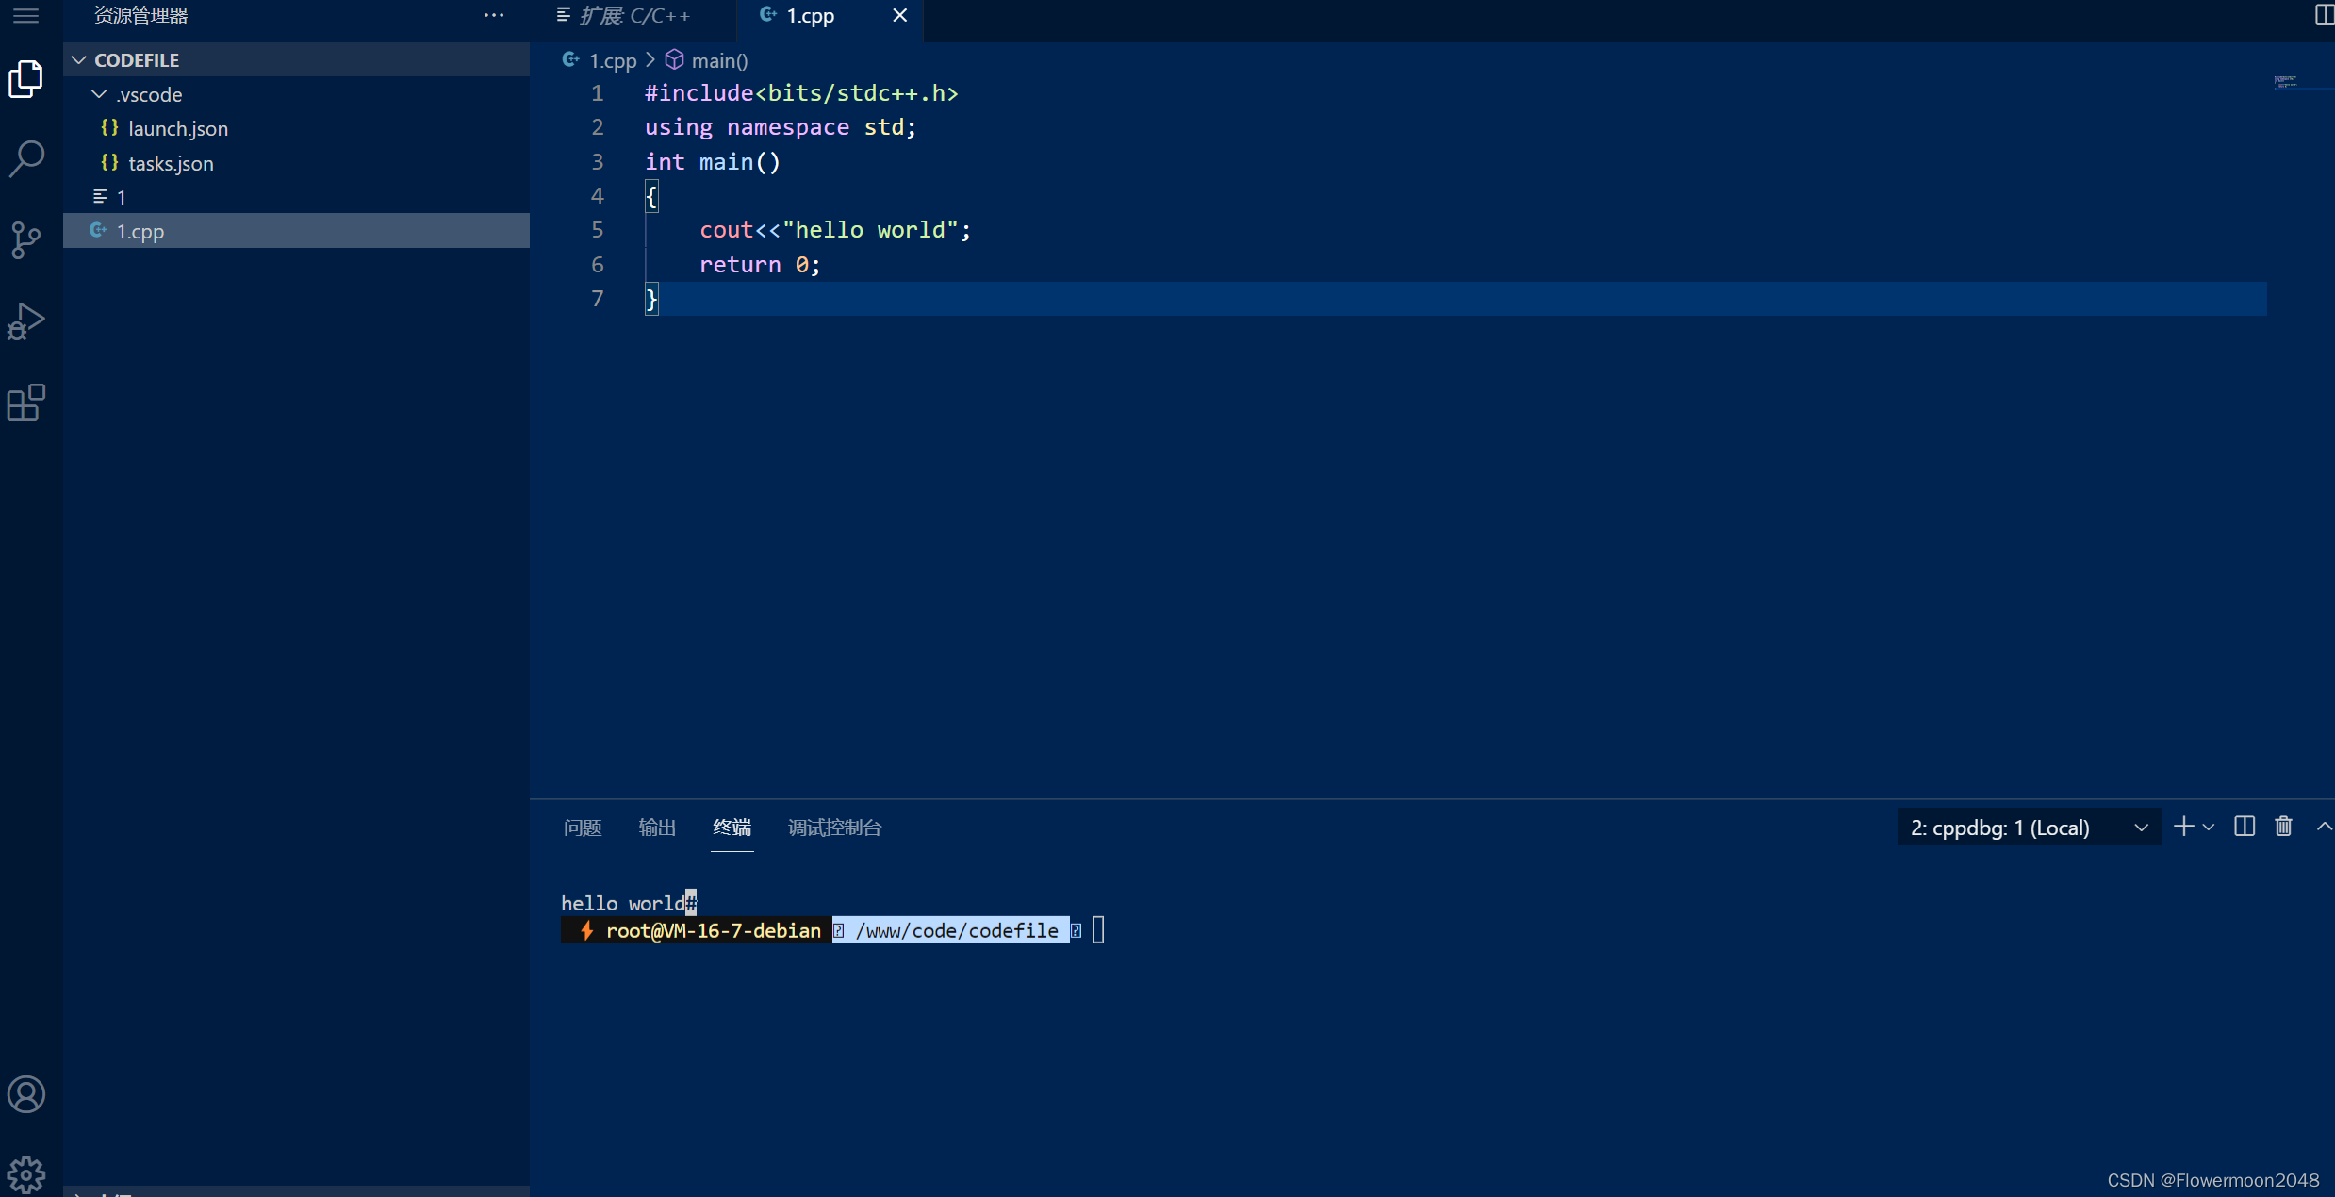Open explorer panel more actions ellipsis
This screenshot has height=1197, width=2335.
click(494, 15)
